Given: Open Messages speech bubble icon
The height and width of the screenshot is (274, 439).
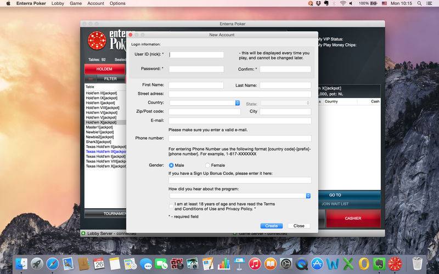Looking at the screenshot, I should (146, 264).
